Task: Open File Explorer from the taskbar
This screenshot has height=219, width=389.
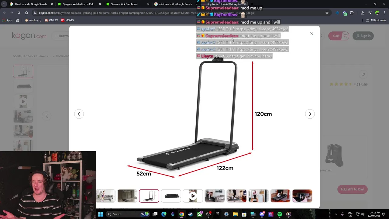Action: (235, 214)
